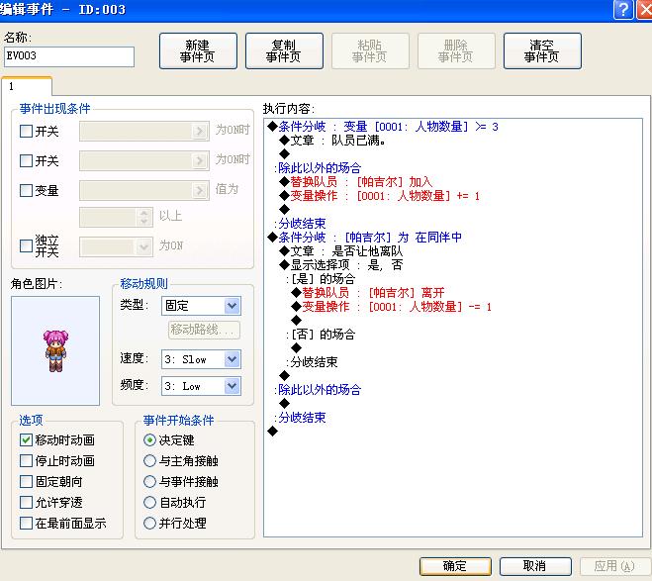Select the 显示选择项 : 是, 否 command

(x=341, y=265)
